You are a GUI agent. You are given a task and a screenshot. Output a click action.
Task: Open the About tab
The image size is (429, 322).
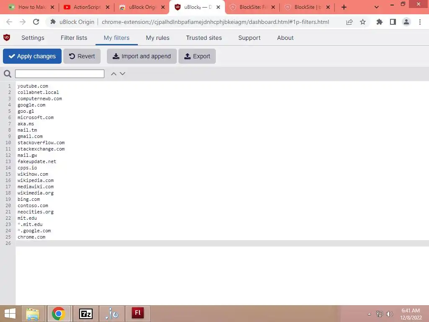click(285, 38)
